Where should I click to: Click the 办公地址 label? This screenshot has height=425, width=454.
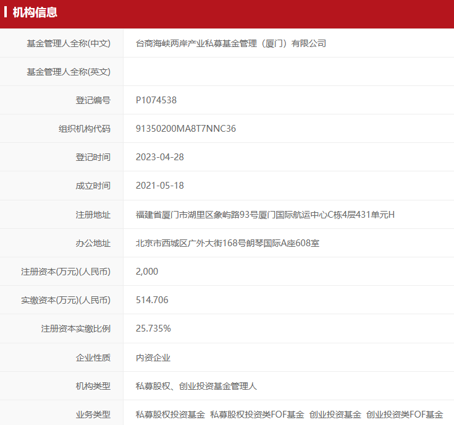[x=93, y=243]
